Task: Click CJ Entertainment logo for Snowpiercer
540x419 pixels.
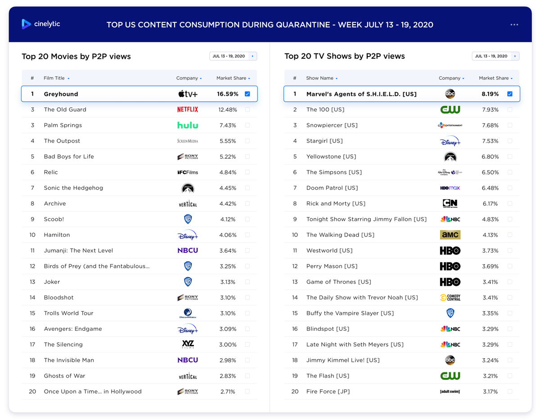Action: (450, 125)
